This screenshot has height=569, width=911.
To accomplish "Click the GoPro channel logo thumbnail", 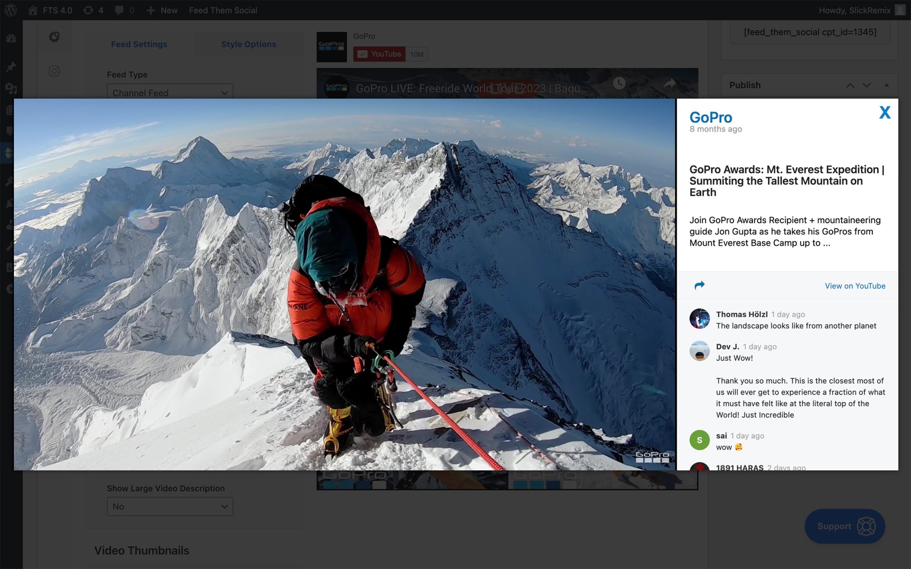I will pyautogui.click(x=331, y=47).
